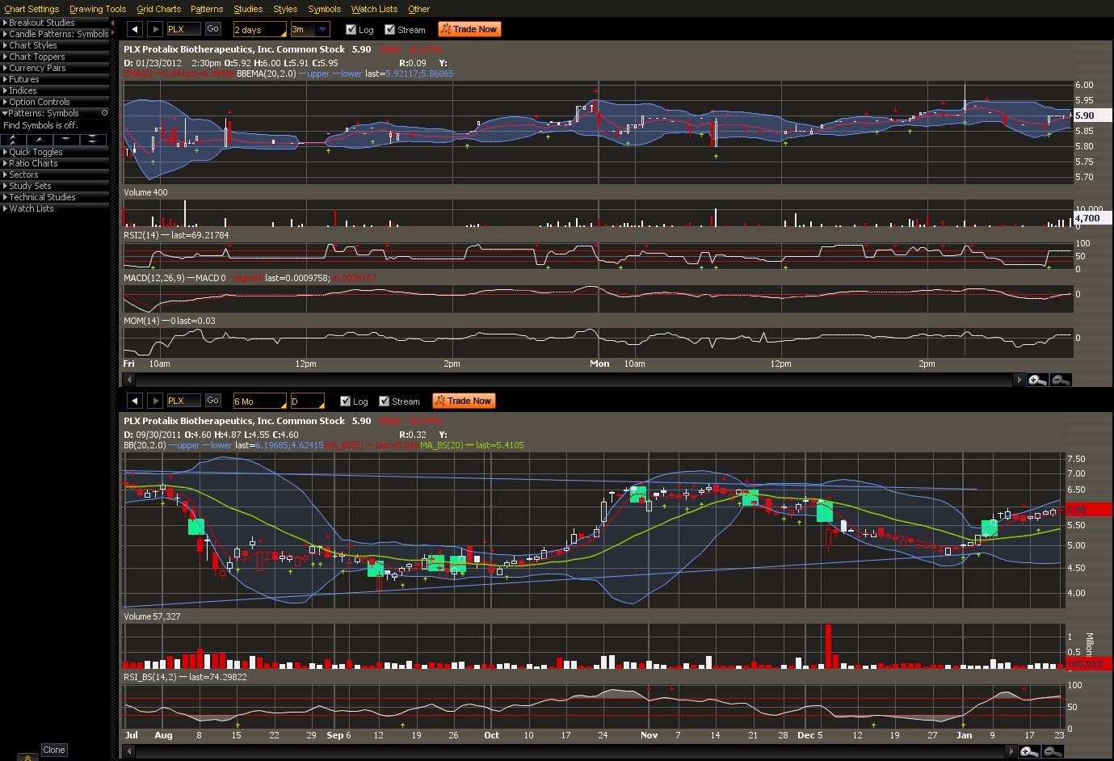1114x761 pixels.
Task: Zoom out on the bottom daily chart
Action: click(1053, 752)
